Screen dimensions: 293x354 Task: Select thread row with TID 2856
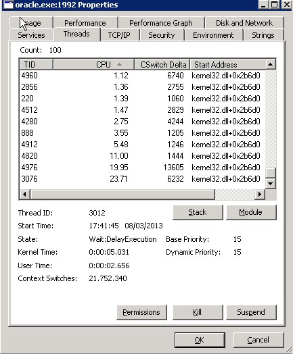pyautogui.click(x=142, y=87)
